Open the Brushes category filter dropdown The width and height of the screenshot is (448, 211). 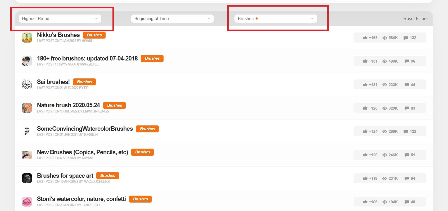[x=276, y=18]
